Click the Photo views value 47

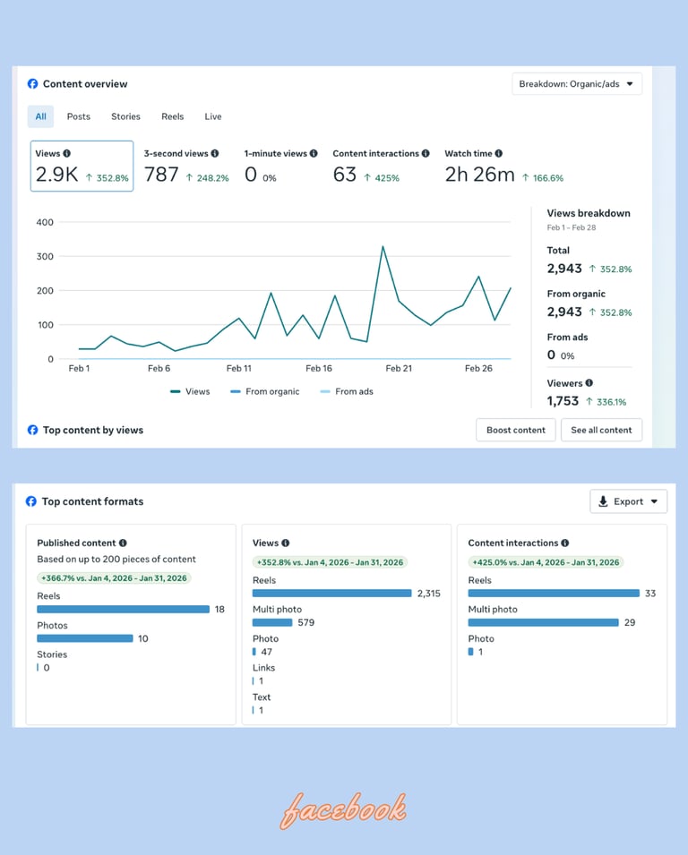tap(266, 652)
